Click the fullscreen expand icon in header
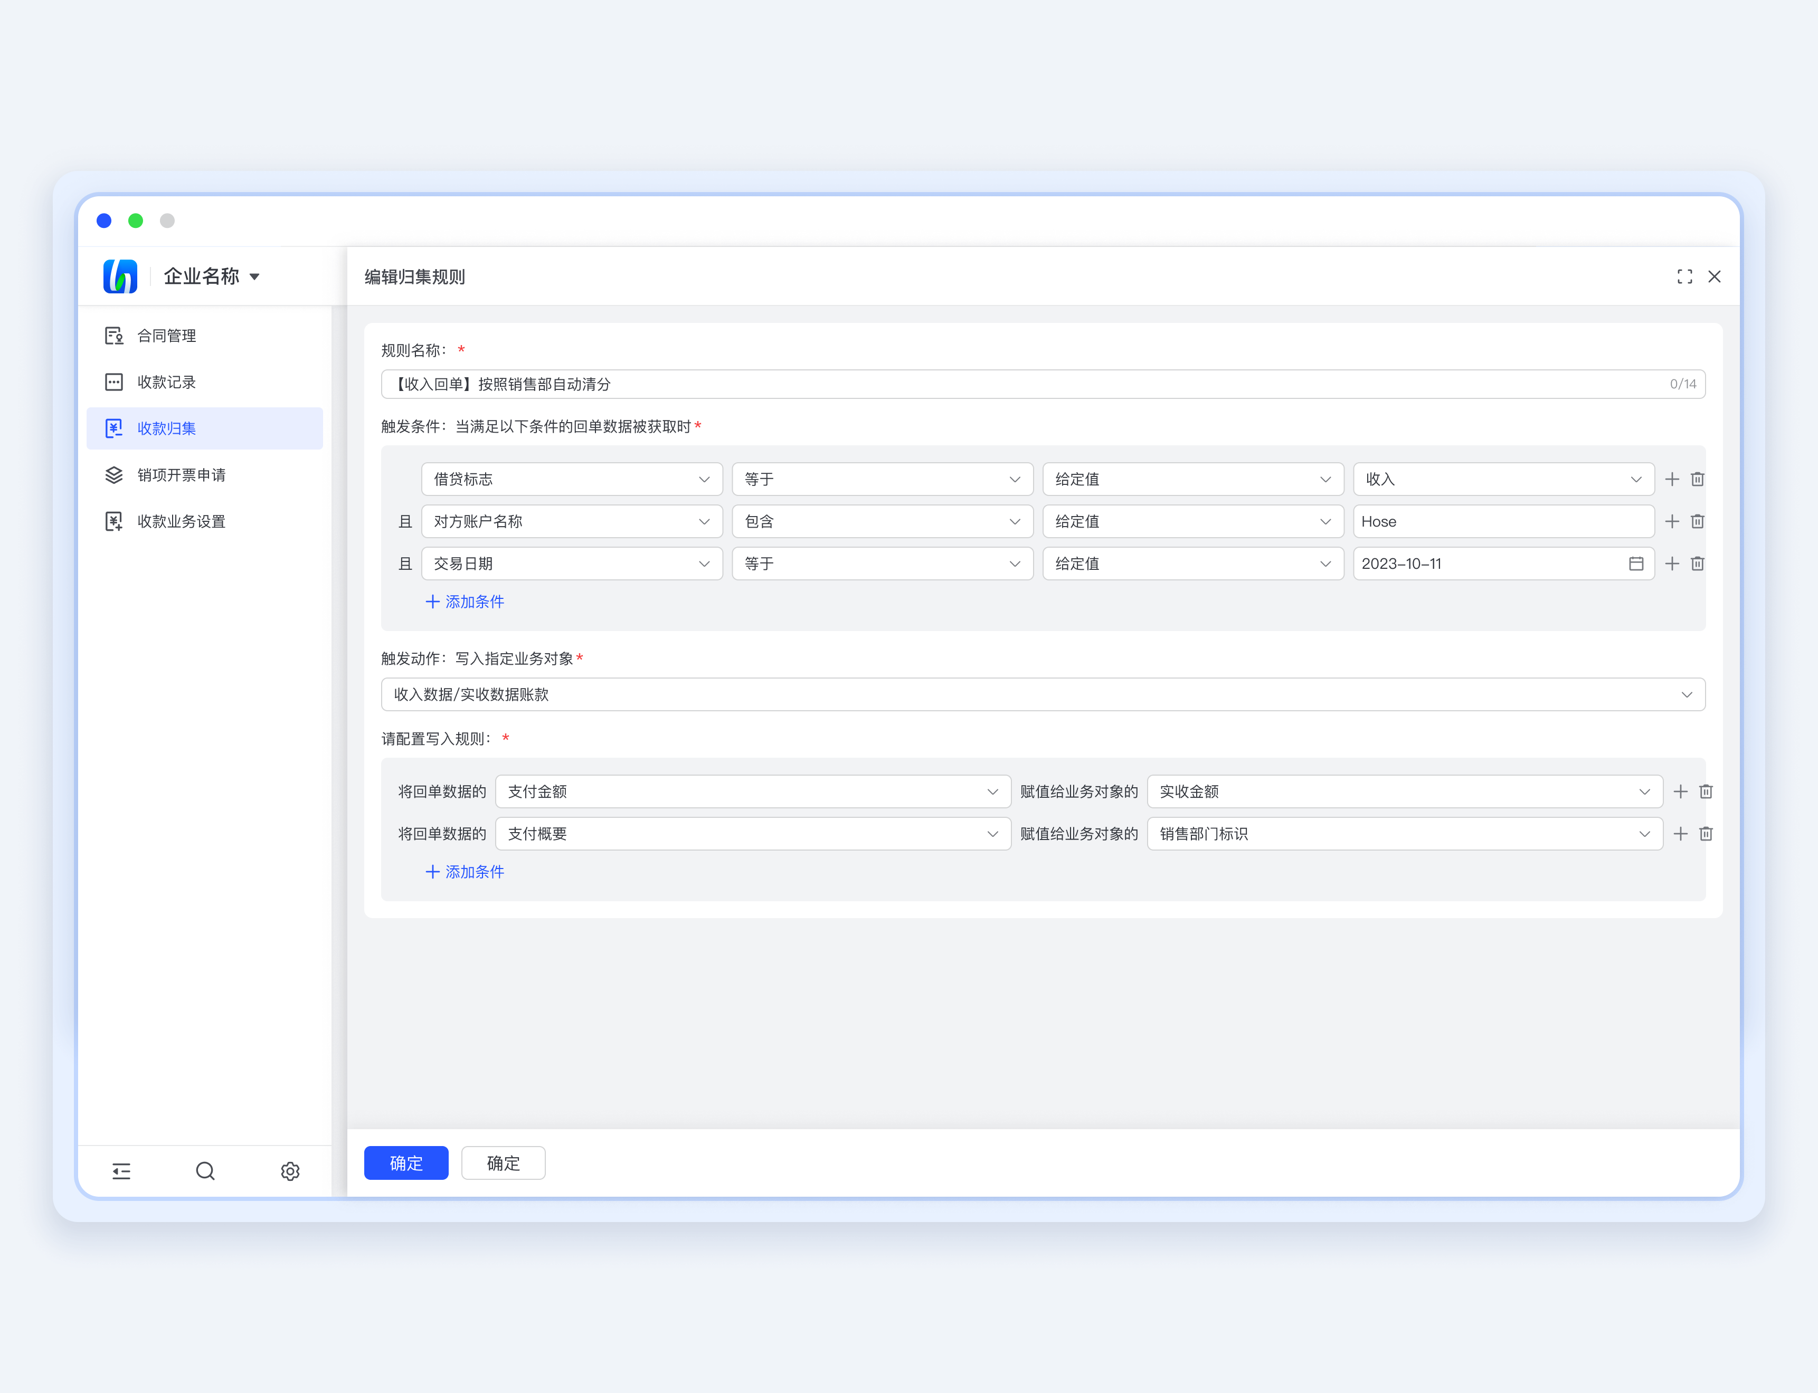The image size is (1818, 1393). pyautogui.click(x=1684, y=277)
